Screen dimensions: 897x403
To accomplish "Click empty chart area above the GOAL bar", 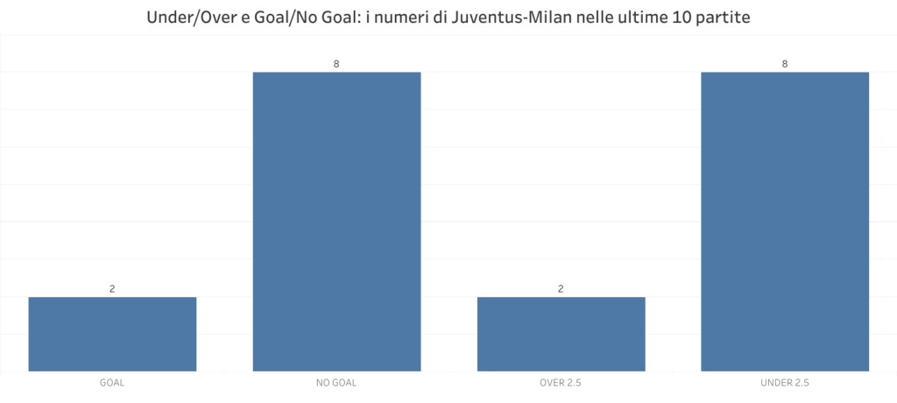I will pos(112,175).
